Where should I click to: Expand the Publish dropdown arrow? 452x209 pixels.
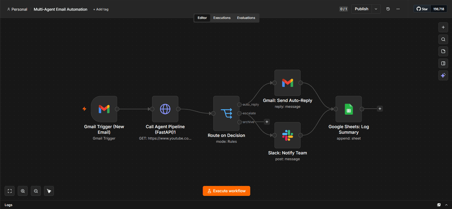[x=376, y=9]
